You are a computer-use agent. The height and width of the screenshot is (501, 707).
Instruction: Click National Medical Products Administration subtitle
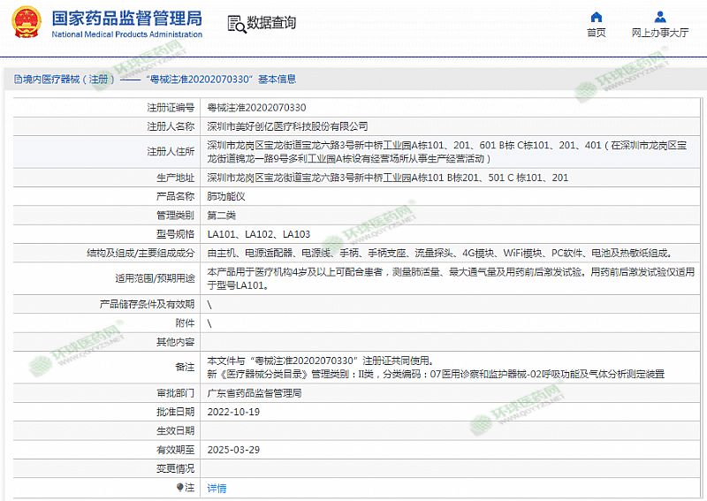click(126, 34)
